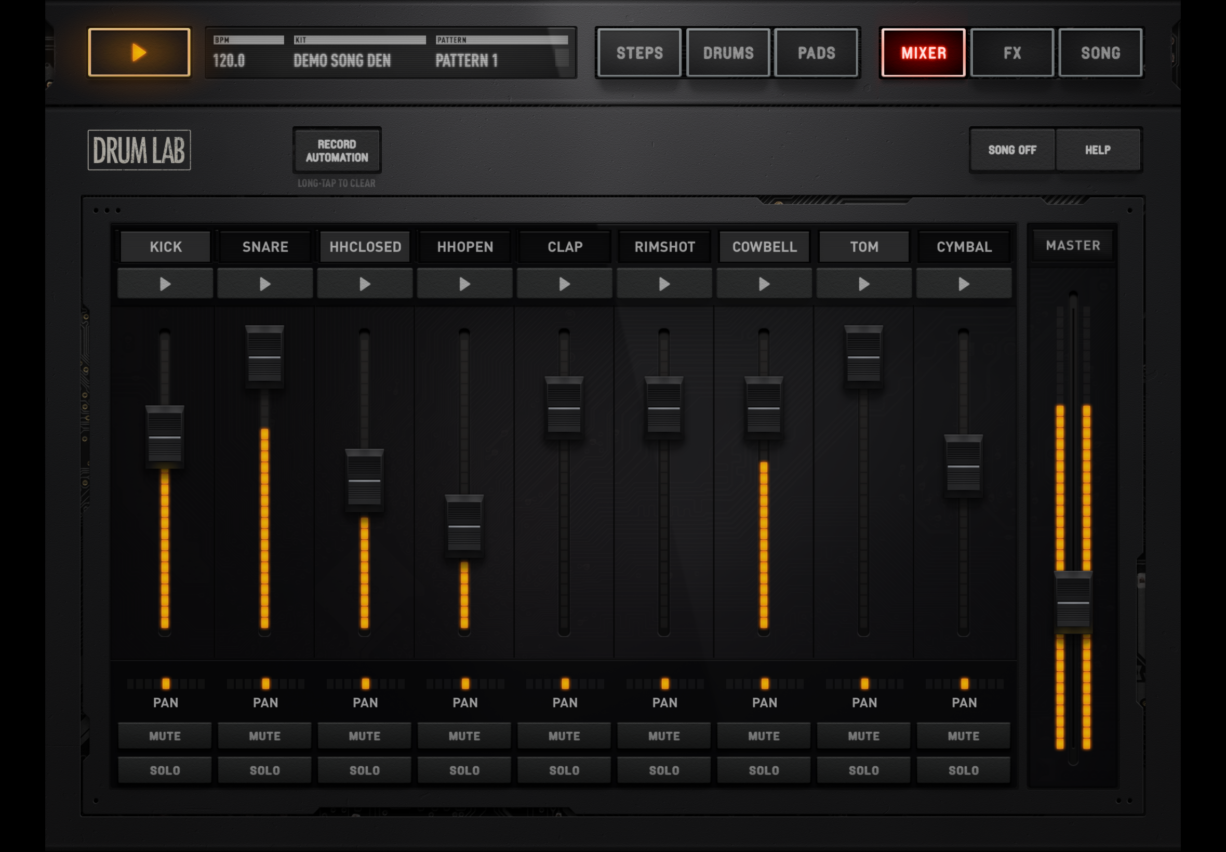
Task: Preview the HHCLOSED channel sound
Action: pos(365,284)
